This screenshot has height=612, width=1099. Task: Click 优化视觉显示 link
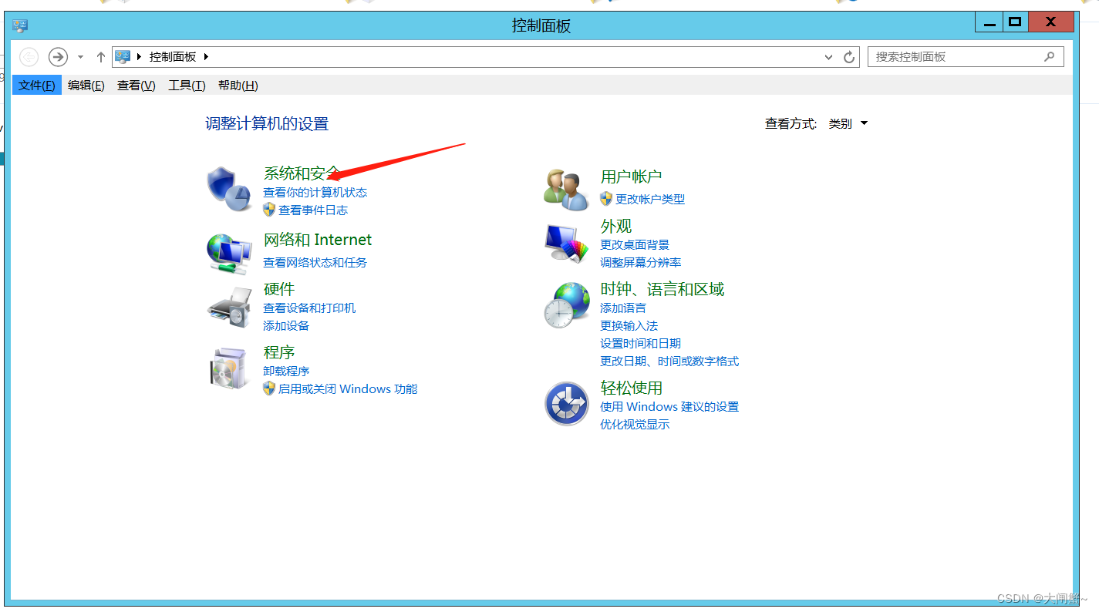pyautogui.click(x=635, y=425)
